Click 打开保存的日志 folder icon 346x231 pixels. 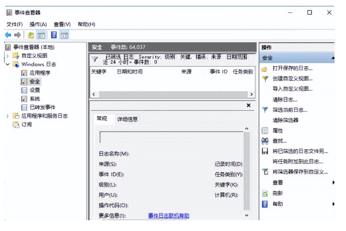(x=265, y=69)
